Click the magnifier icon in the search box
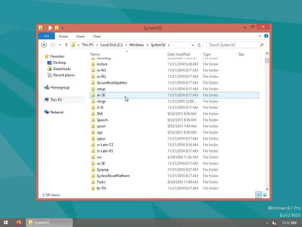This screenshot has height=227, width=302. (262, 45)
